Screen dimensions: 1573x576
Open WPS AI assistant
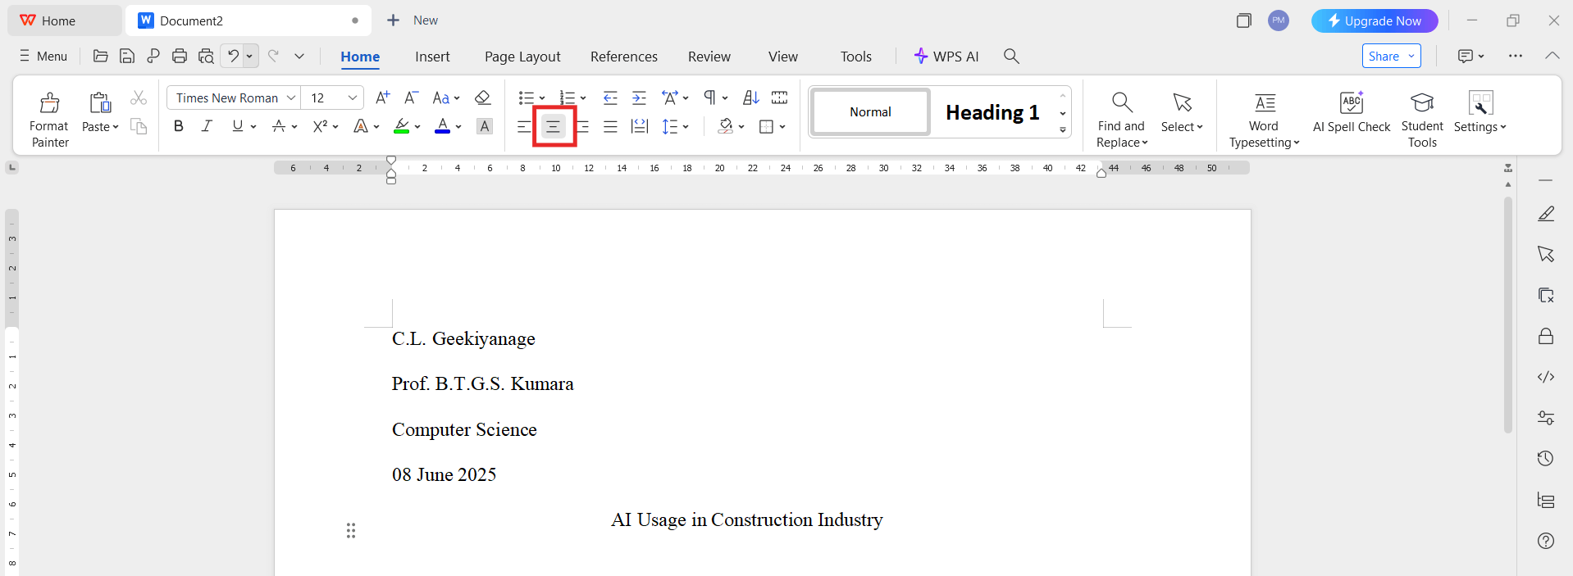(946, 57)
